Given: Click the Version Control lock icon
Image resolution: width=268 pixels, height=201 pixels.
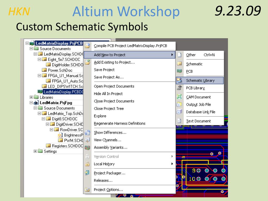Looking at the screenshot, I should pyautogui.click(x=87, y=157).
